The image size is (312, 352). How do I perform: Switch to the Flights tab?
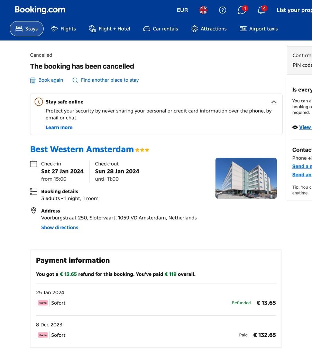(x=63, y=29)
